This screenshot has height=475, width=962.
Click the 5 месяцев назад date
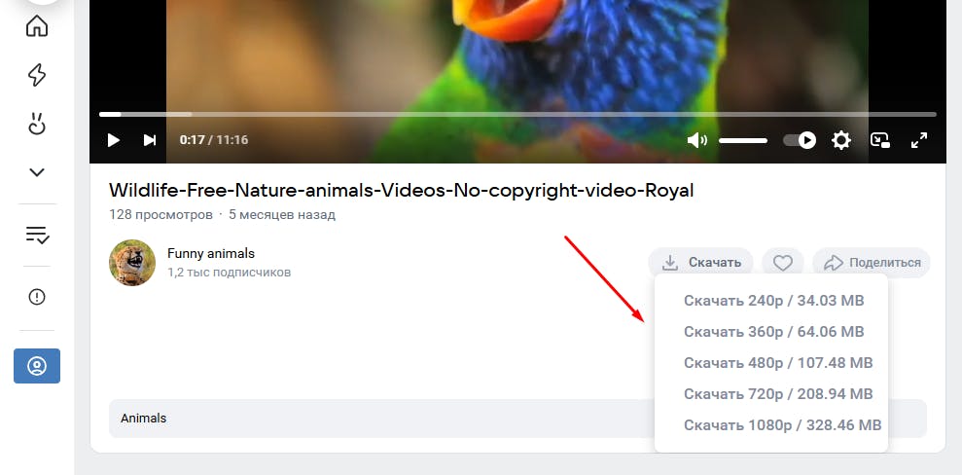pos(282,215)
